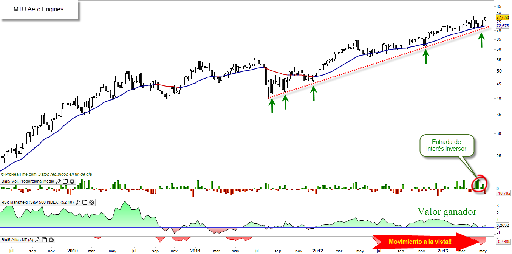Image resolution: width=512 pixels, height=254 pixels.
Task: Click the red -18,782 volume value
Action: 504,193
